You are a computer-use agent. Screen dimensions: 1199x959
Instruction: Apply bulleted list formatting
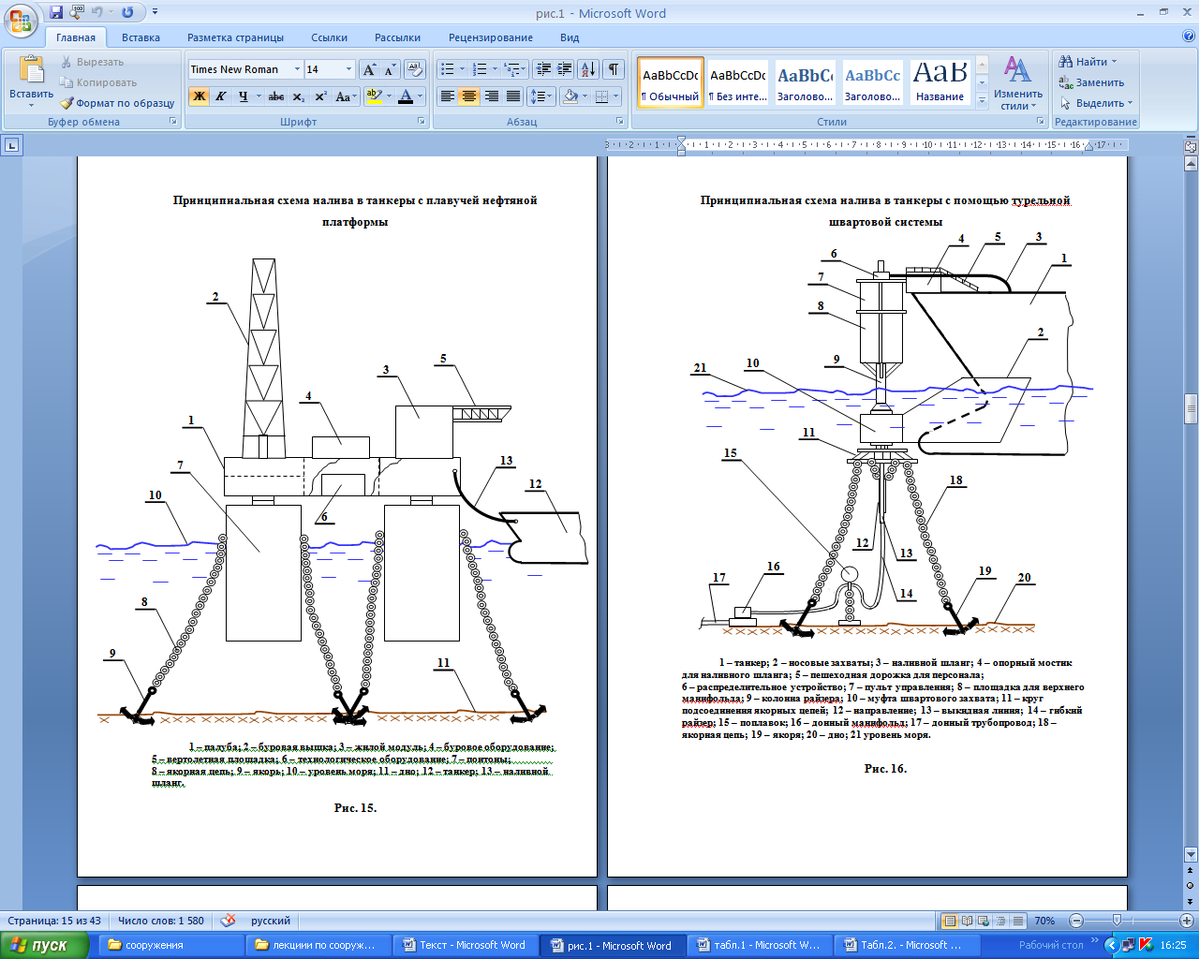click(x=448, y=69)
